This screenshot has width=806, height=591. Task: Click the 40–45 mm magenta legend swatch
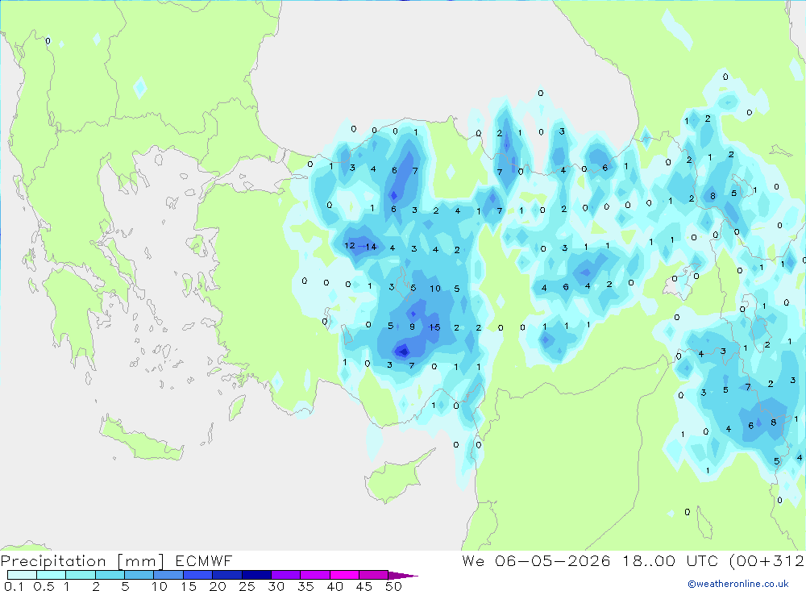344,575
